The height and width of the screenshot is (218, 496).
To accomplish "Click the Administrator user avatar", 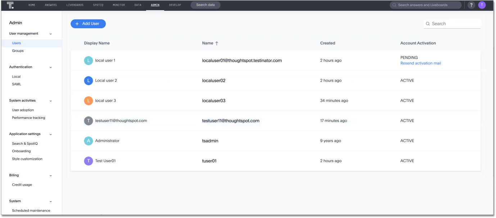I will 88,141.
